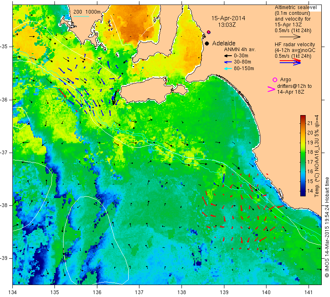
Task: Click the magenta drifters legend arrowhead
Action: [x=271, y=89]
